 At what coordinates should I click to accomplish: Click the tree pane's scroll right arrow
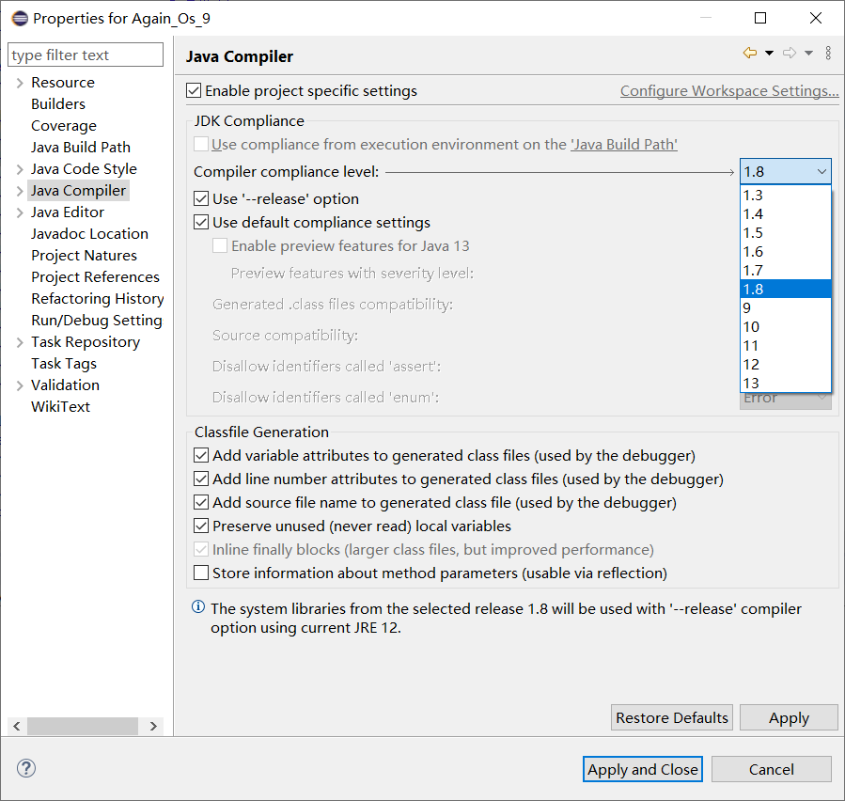(153, 727)
